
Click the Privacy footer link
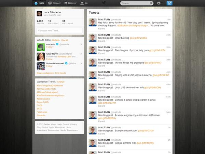click(x=73, y=124)
